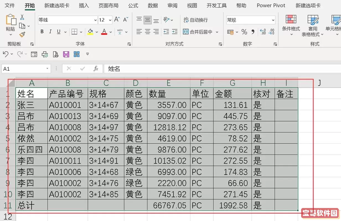The image size is (341, 221).
Task: Expand fill color dropdown arrow
Action: click(x=97, y=32)
